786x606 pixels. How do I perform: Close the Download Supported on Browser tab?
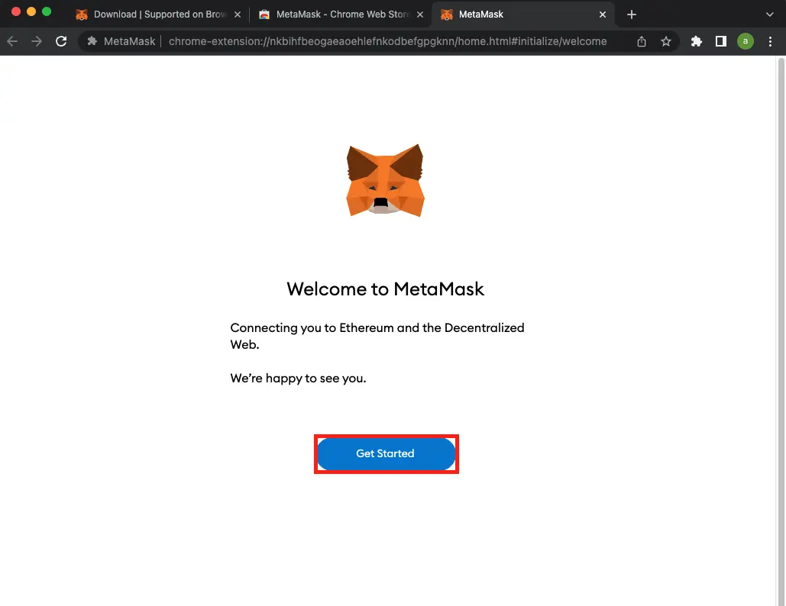(238, 15)
